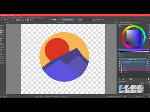This screenshot has width=150, height=112.
Task: Select the Colour Sampler eyedropper tool
Action: pyautogui.click(x=3, y=43)
